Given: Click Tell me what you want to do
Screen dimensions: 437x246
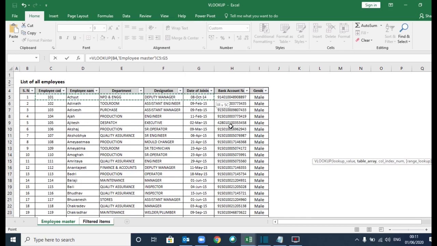Looking at the screenshot, I should click(x=254, y=16).
